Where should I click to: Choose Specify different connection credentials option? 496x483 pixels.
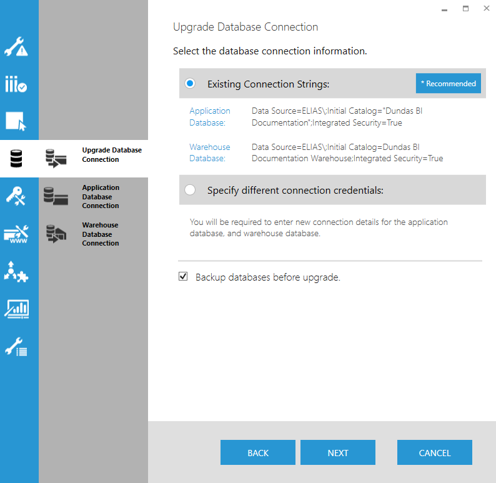tap(191, 190)
